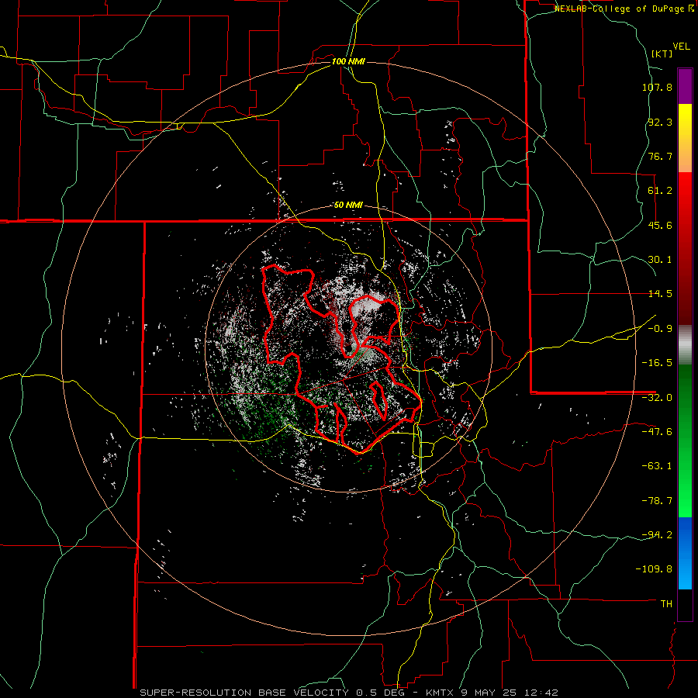Click the -16.5 velocity scale value
Viewport: 698px width, 698px height.
tap(657, 363)
